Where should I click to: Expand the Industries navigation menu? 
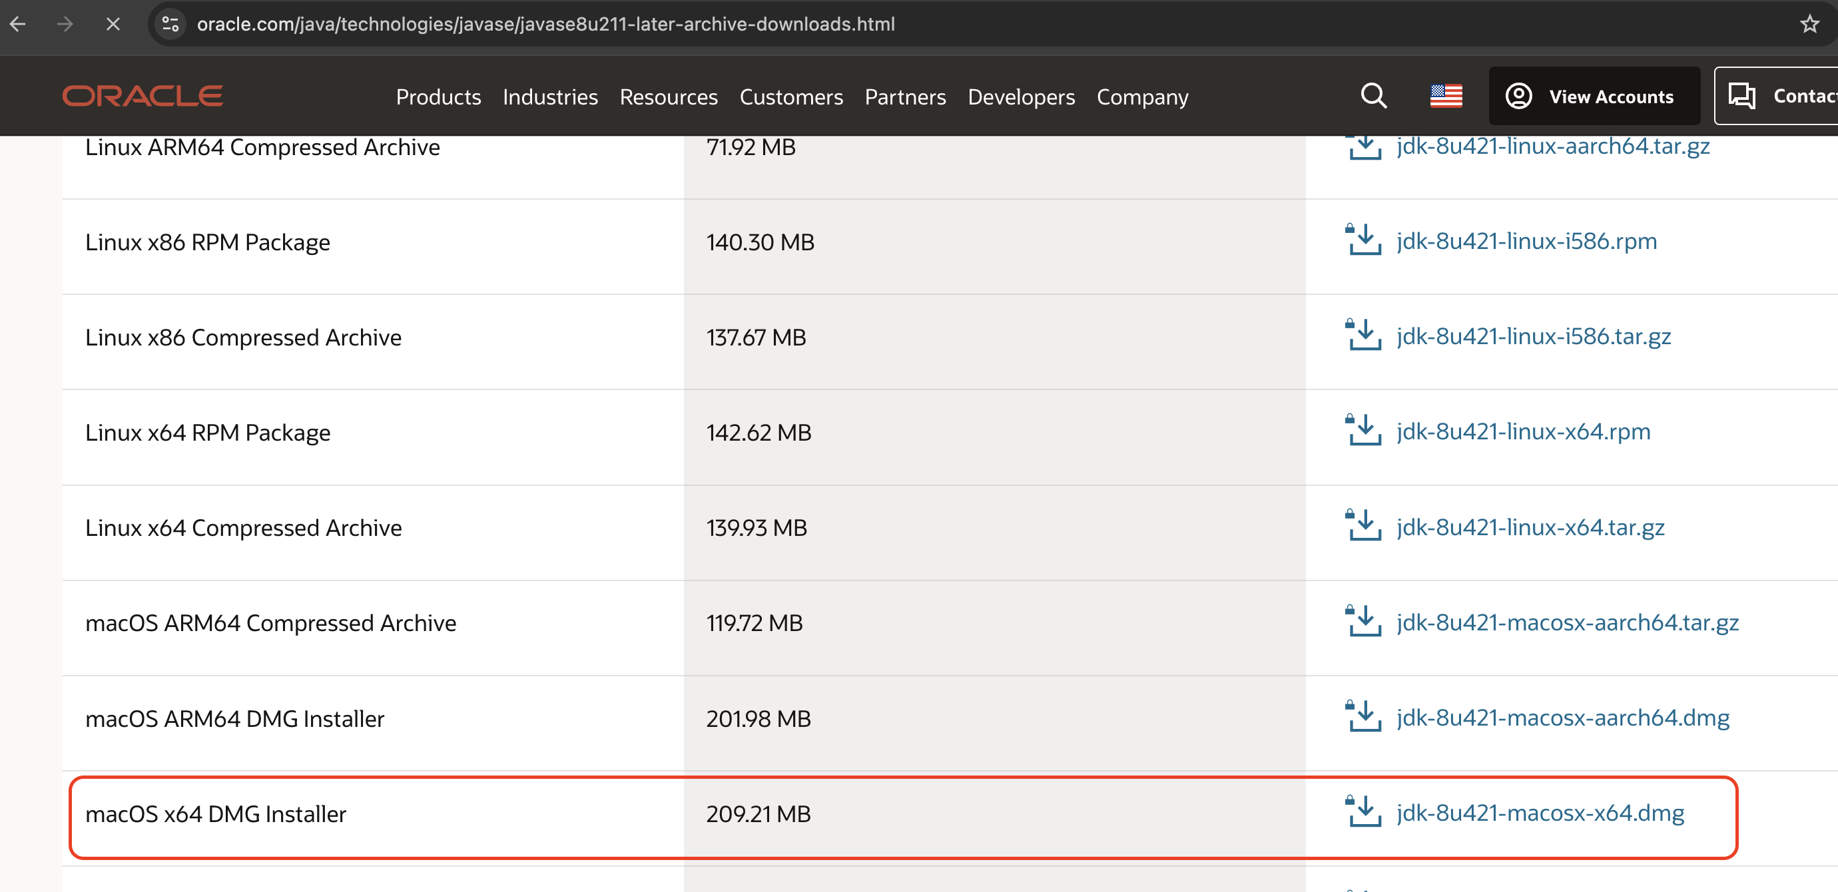tap(549, 97)
